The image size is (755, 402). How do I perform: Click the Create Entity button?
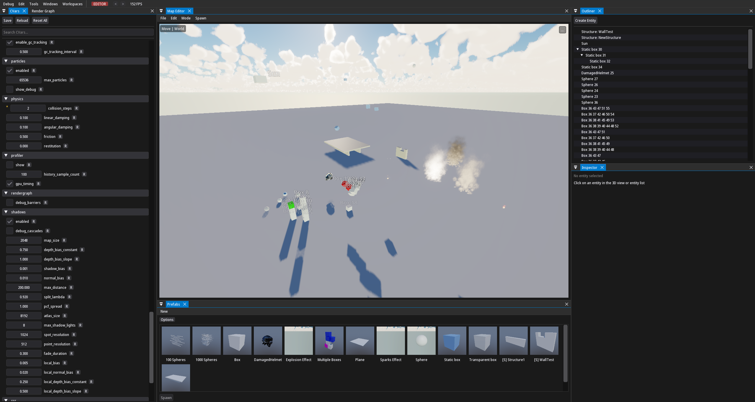pyautogui.click(x=585, y=20)
